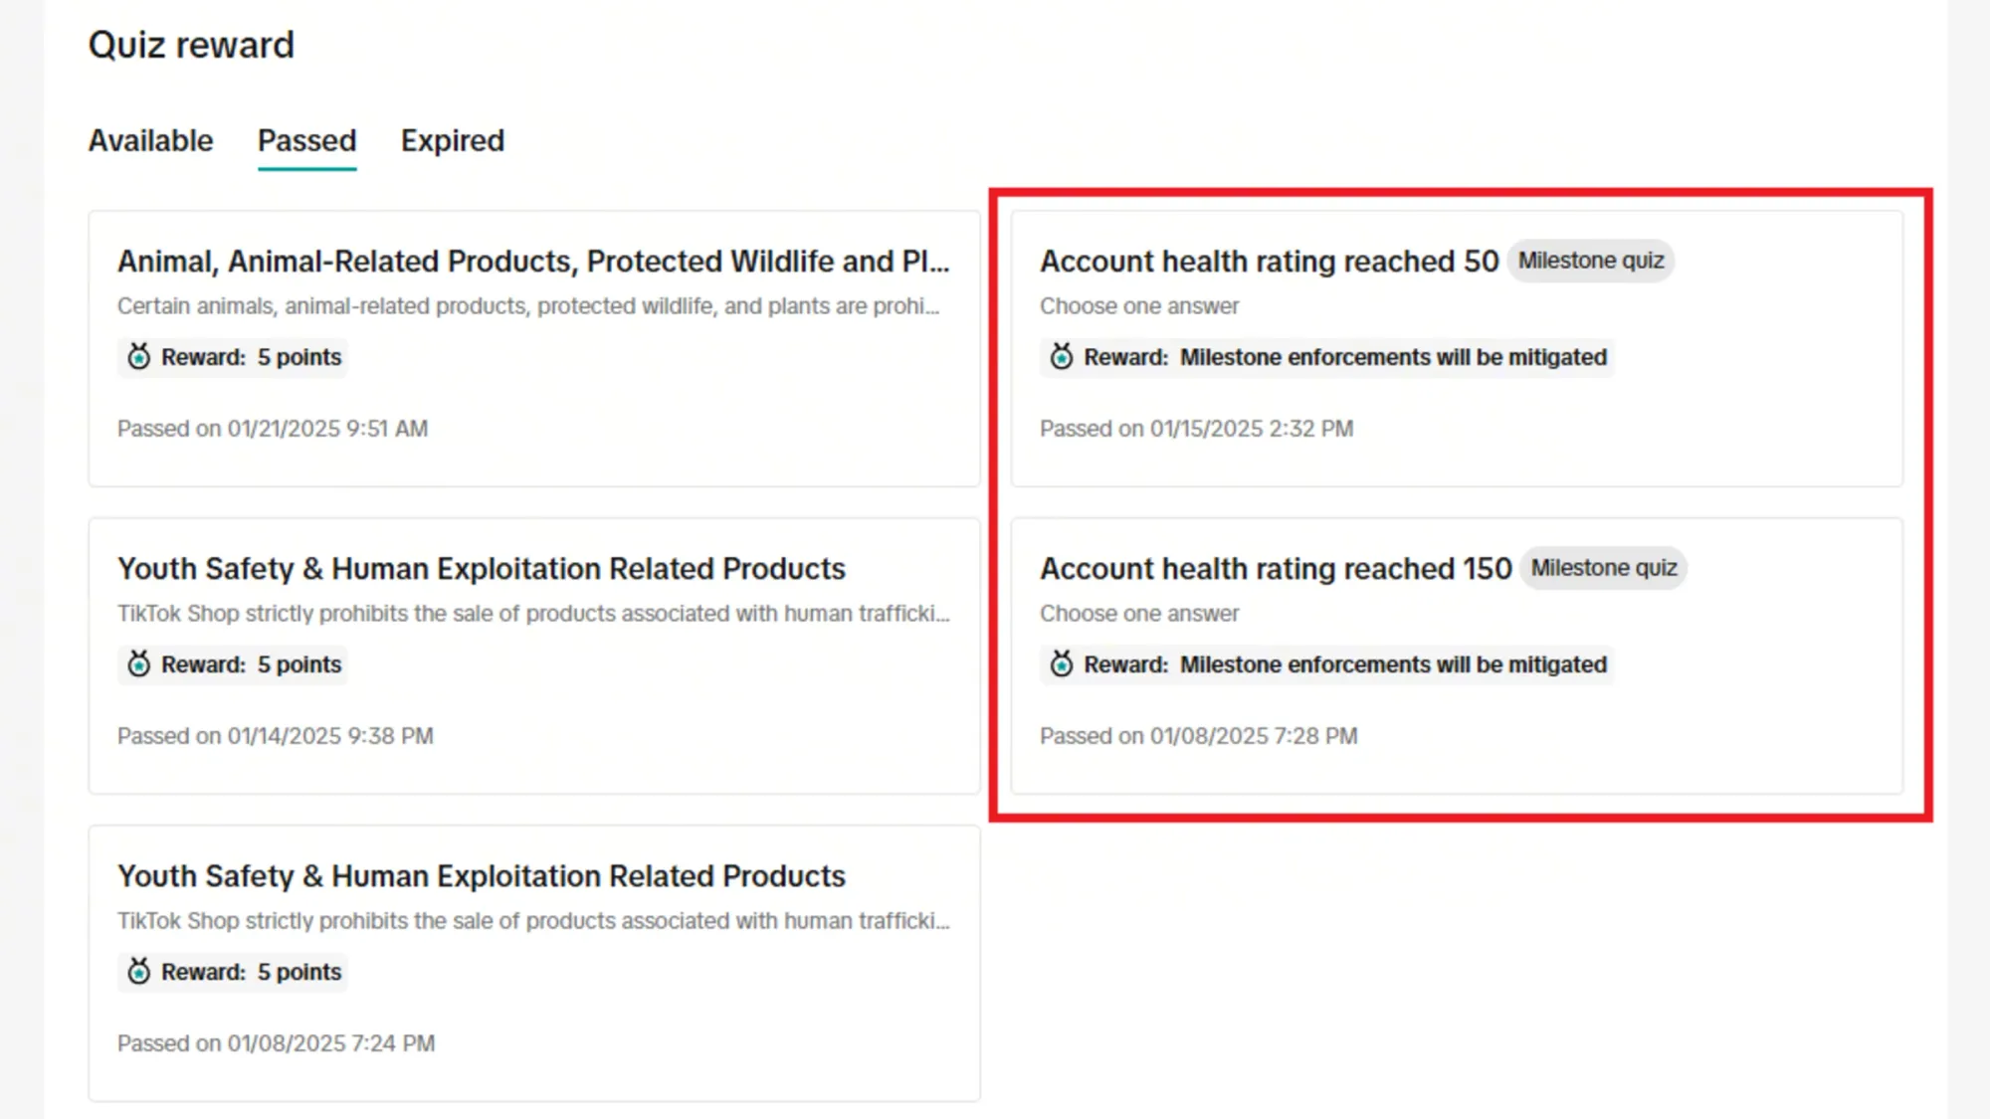Click 'Certain animals, animal-related products' description

coord(528,306)
